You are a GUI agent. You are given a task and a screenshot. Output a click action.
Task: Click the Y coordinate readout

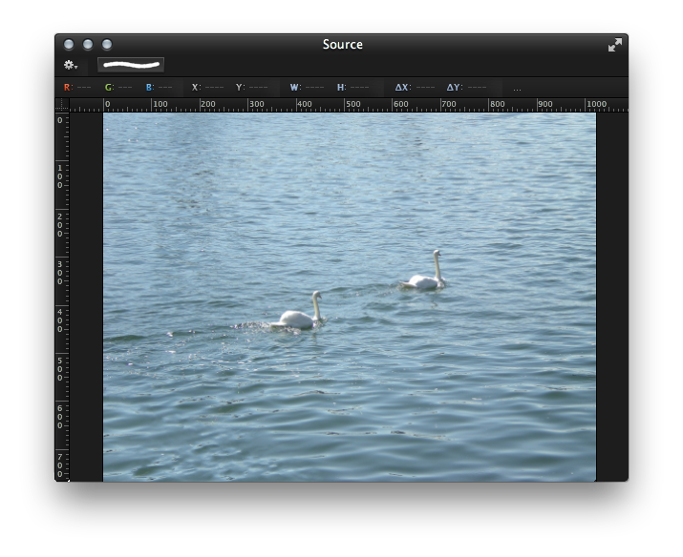pyautogui.click(x=251, y=88)
